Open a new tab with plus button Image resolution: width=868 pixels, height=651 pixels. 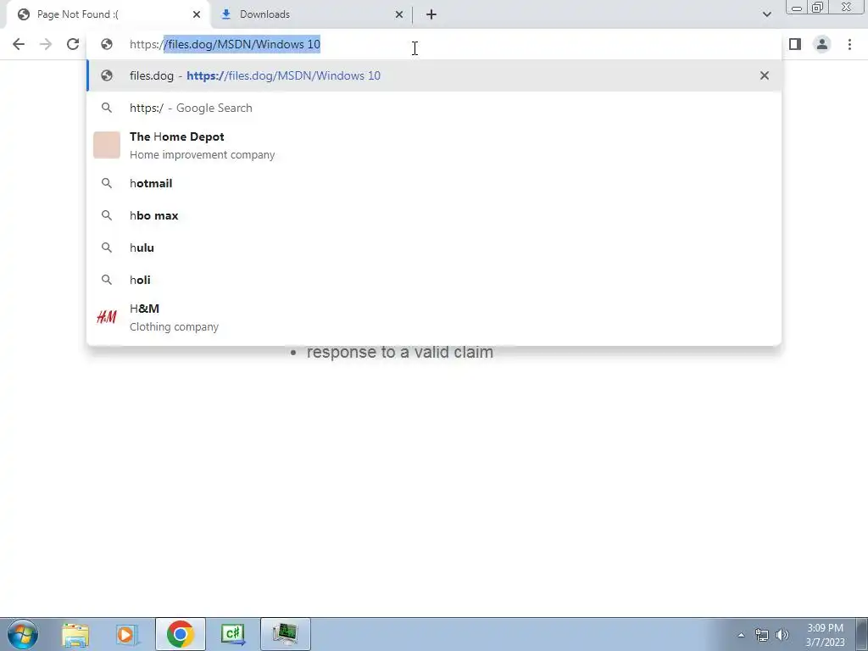(x=431, y=15)
